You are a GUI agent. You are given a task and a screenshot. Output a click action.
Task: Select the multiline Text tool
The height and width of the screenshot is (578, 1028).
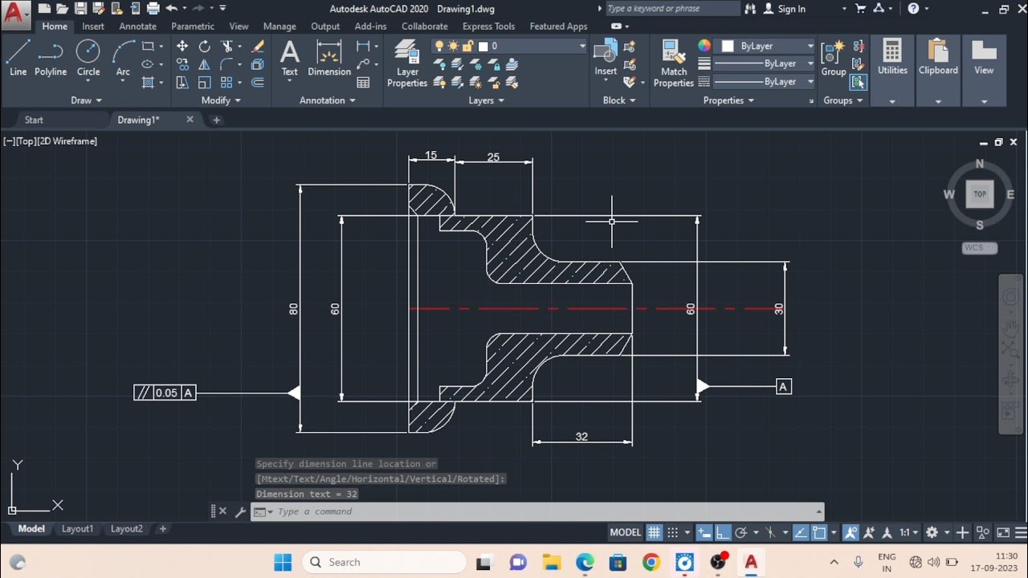pyautogui.click(x=289, y=58)
